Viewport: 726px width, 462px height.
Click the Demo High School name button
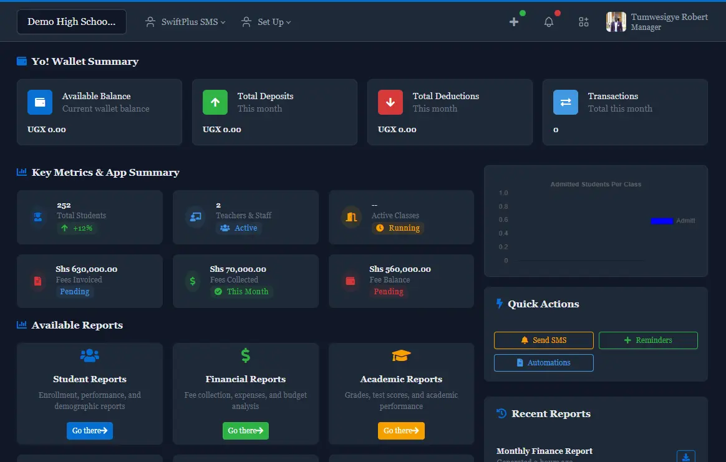click(71, 22)
